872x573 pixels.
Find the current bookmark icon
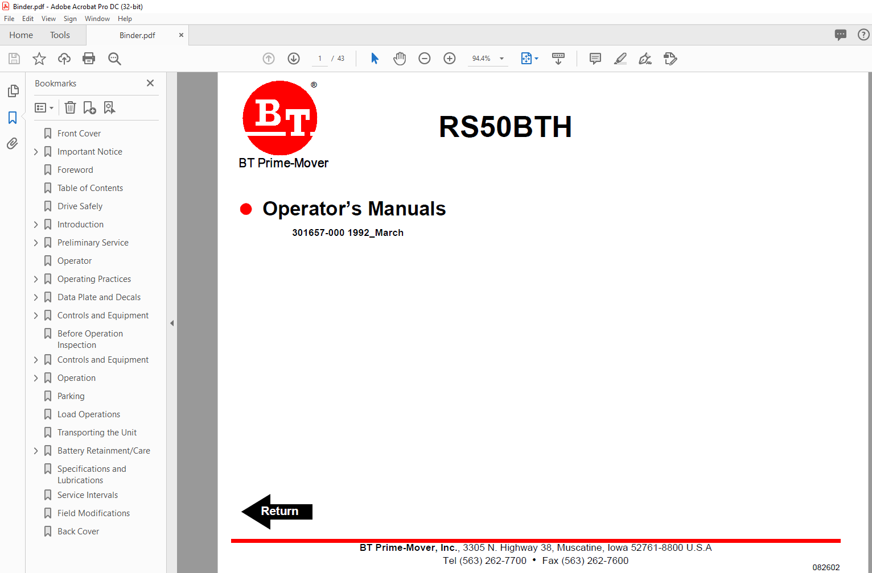pyautogui.click(x=109, y=107)
